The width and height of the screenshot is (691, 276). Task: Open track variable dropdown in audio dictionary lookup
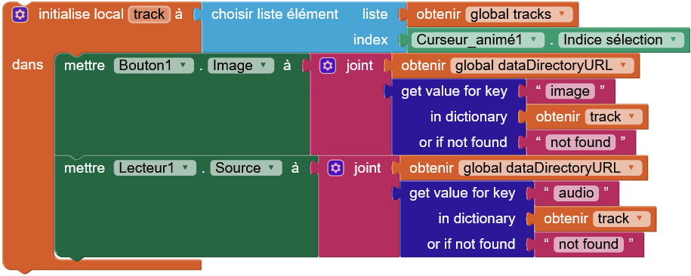coord(622,219)
